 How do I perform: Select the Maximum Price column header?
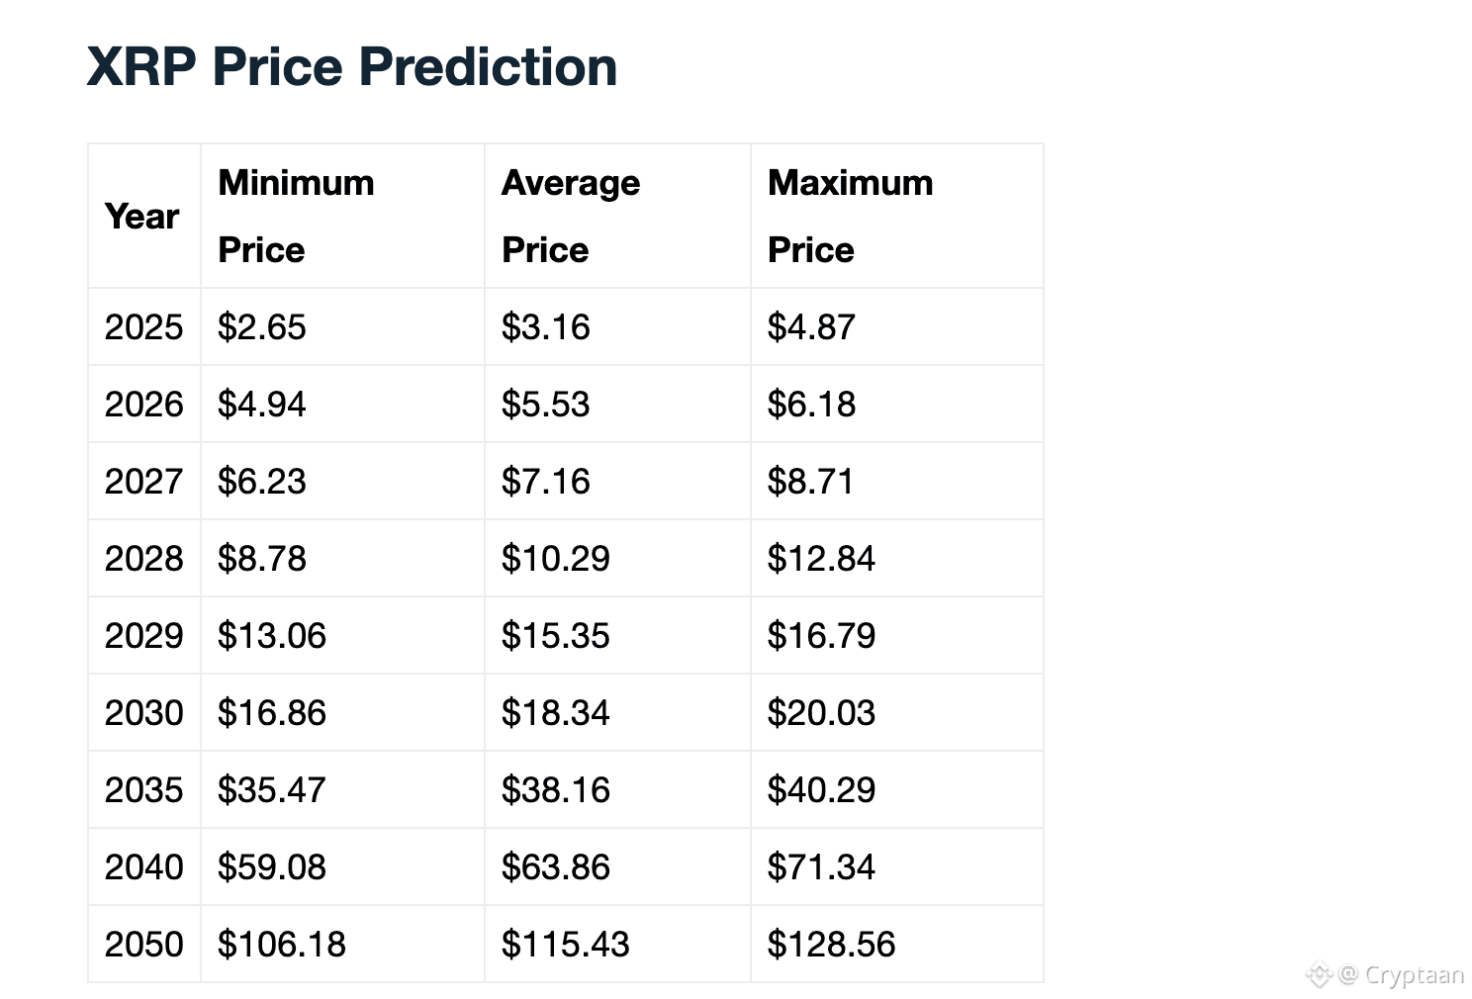850,217
